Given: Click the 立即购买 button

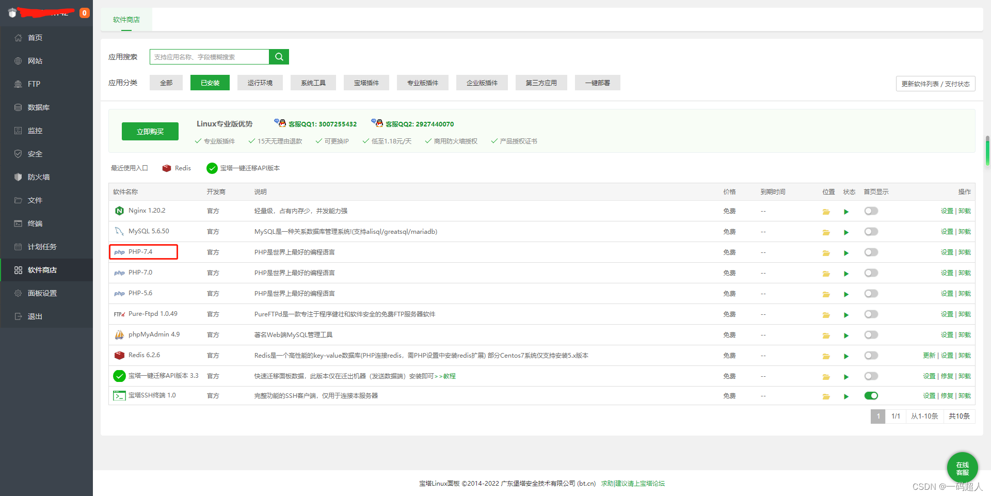Looking at the screenshot, I should pyautogui.click(x=150, y=132).
